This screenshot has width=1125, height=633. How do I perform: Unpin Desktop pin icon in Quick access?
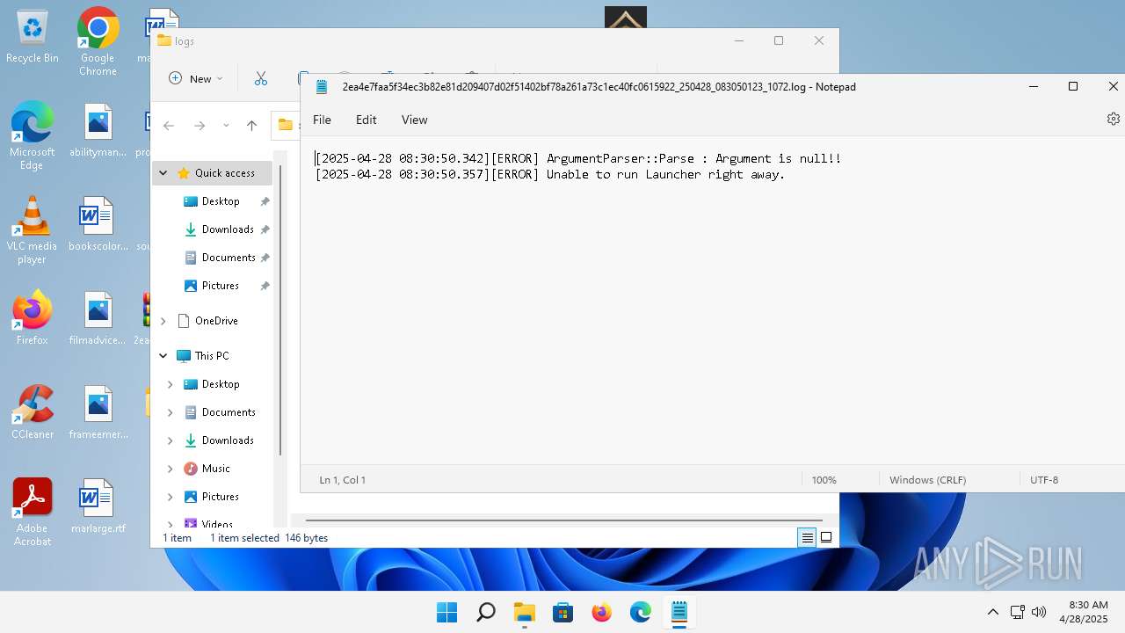point(265,201)
